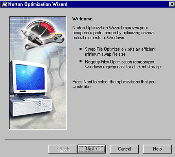Click the spark plug graphic
The height and width of the screenshot is (157, 175).
point(31,37)
